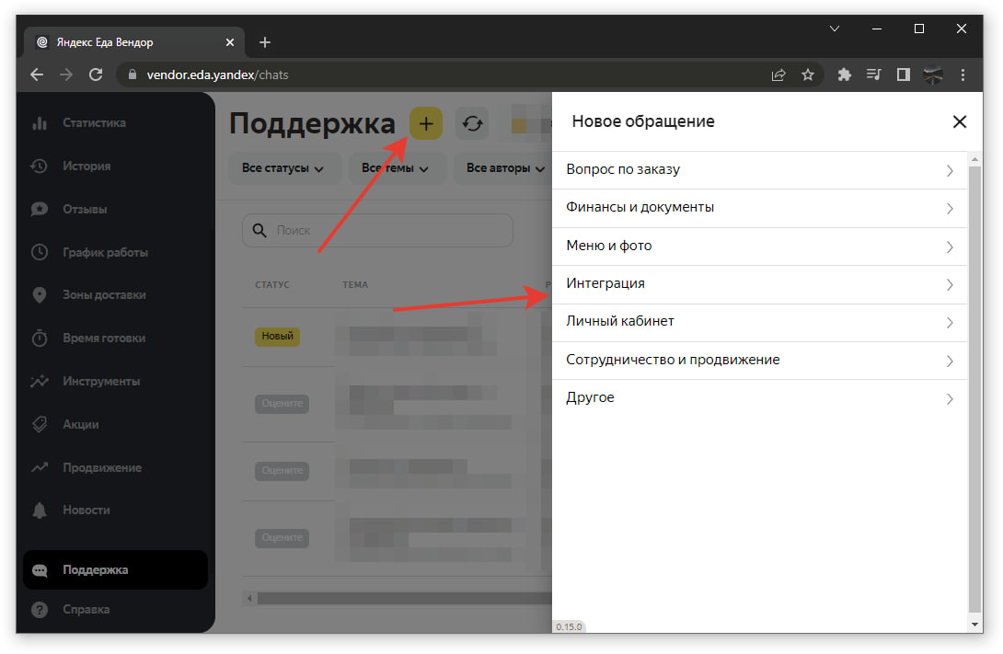The image size is (1003, 654).
Task: Open Зоны доставки in sidebar
Action: pos(104,295)
